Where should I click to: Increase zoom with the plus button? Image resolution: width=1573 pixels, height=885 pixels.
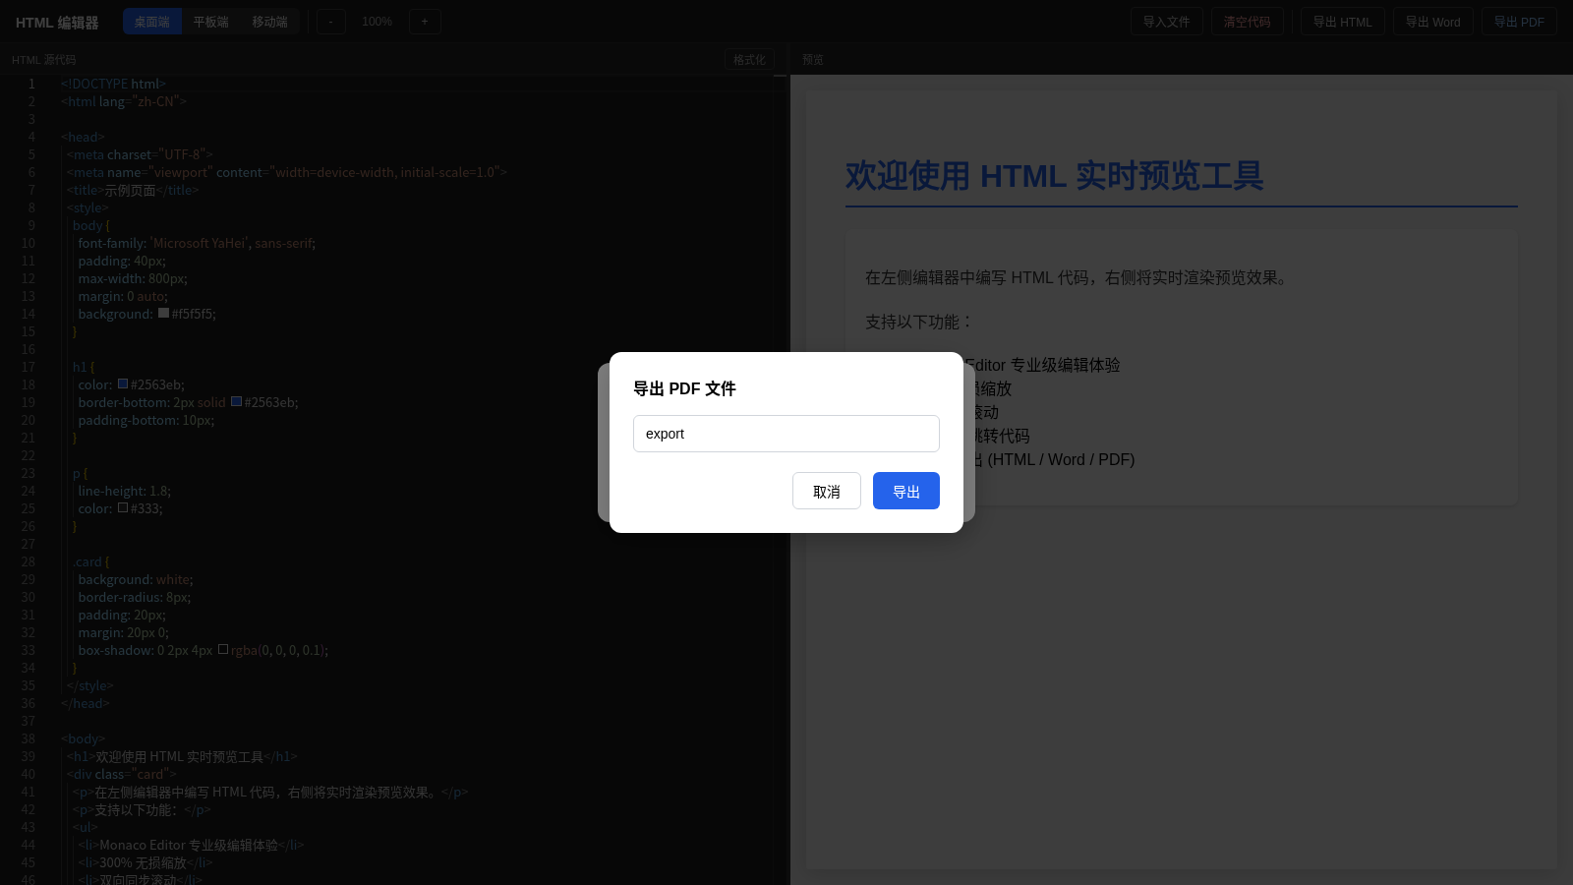coord(425,22)
